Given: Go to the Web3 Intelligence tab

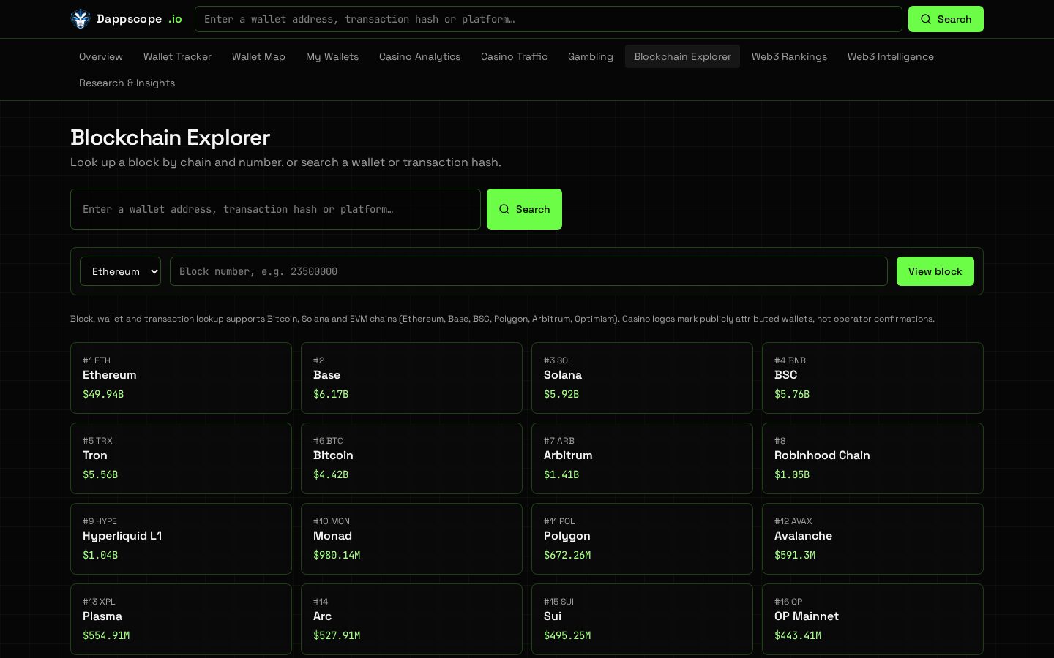Looking at the screenshot, I should click(x=891, y=56).
